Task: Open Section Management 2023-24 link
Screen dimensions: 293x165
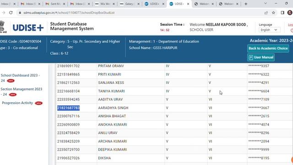Action: pos(22,92)
